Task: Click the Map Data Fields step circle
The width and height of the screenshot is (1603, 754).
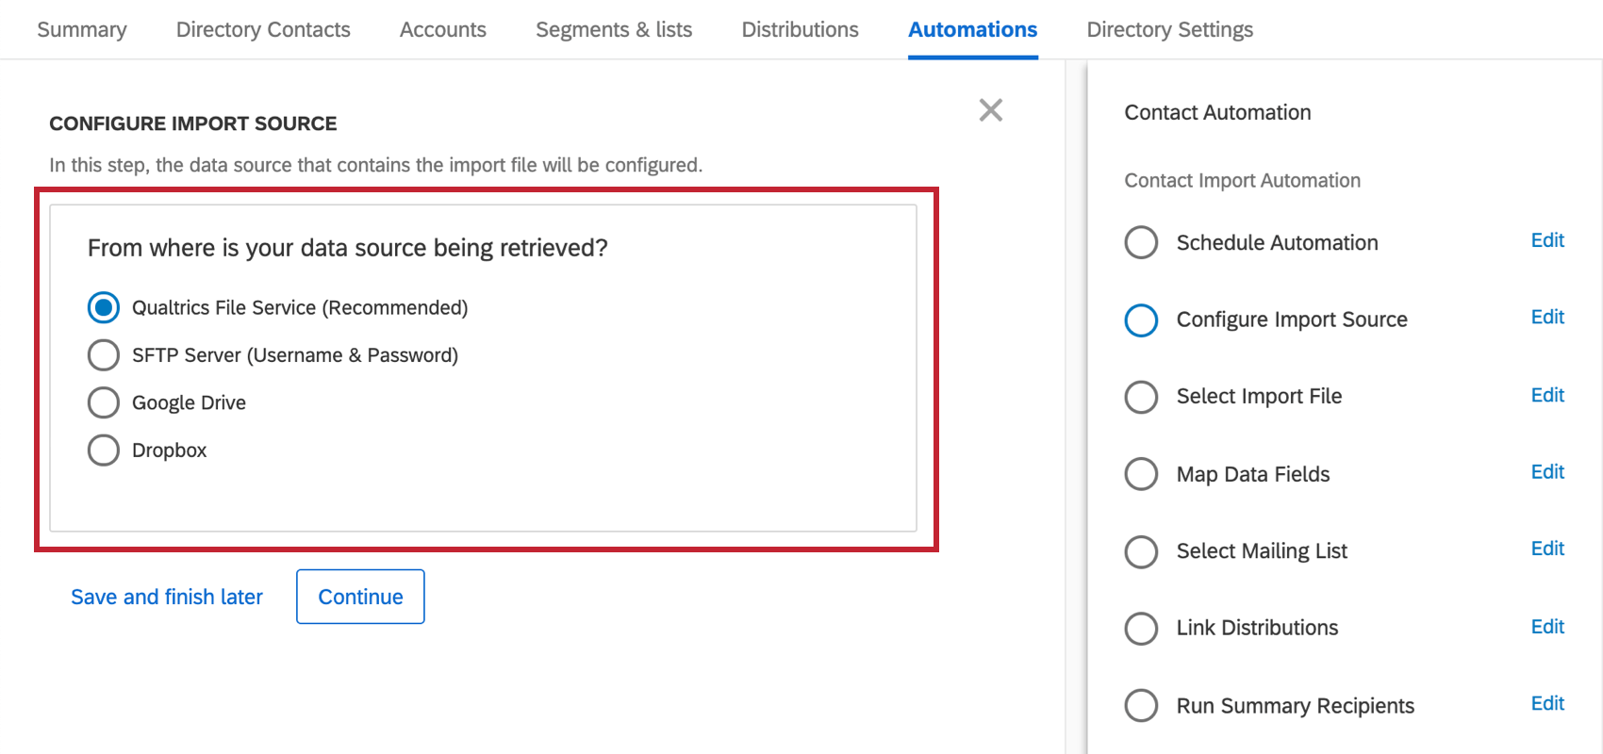Action: pos(1141,474)
